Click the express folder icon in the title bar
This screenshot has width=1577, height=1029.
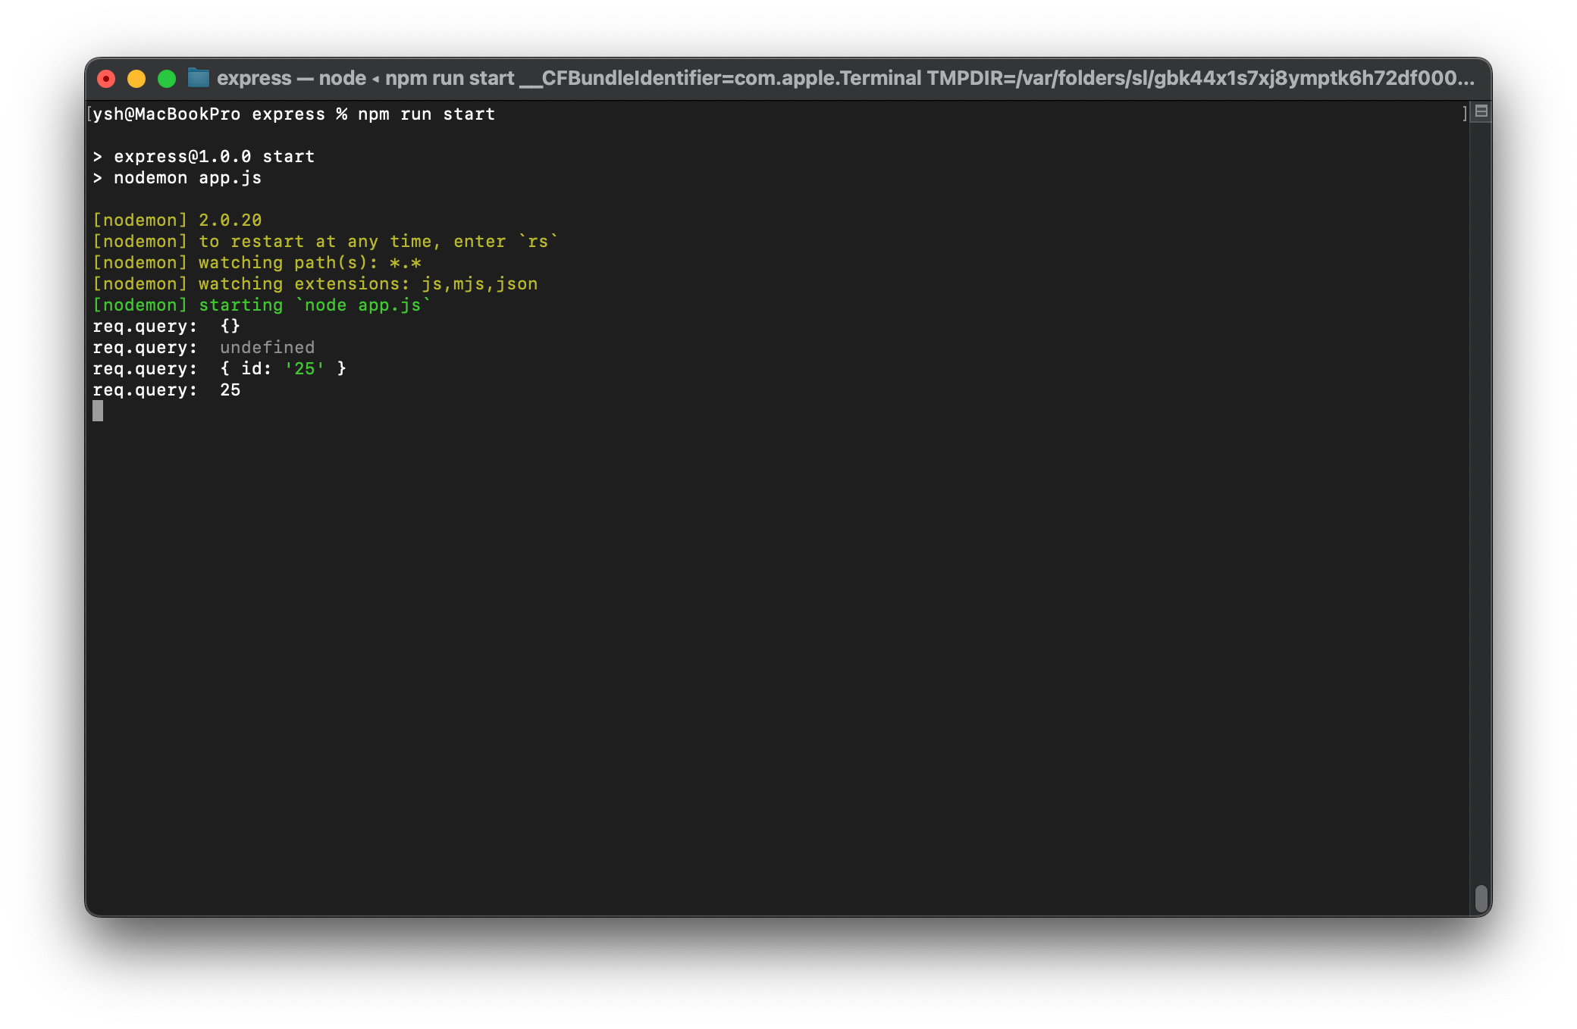point(199,77)
